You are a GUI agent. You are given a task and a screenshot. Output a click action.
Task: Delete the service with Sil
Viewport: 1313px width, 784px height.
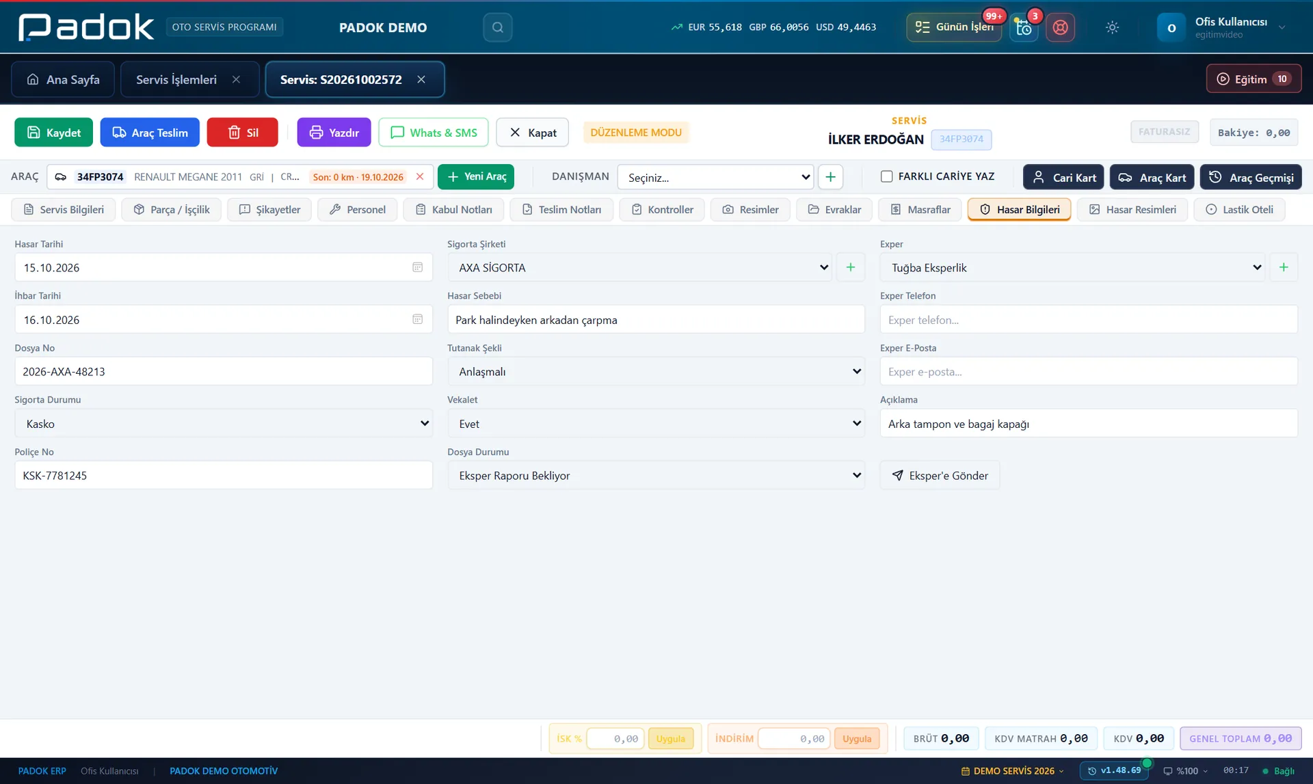[x=242, y=132]
